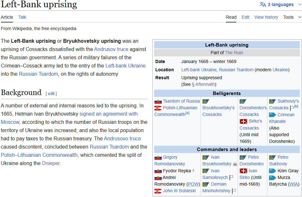Select the Read tab

(x=231, y=17)
